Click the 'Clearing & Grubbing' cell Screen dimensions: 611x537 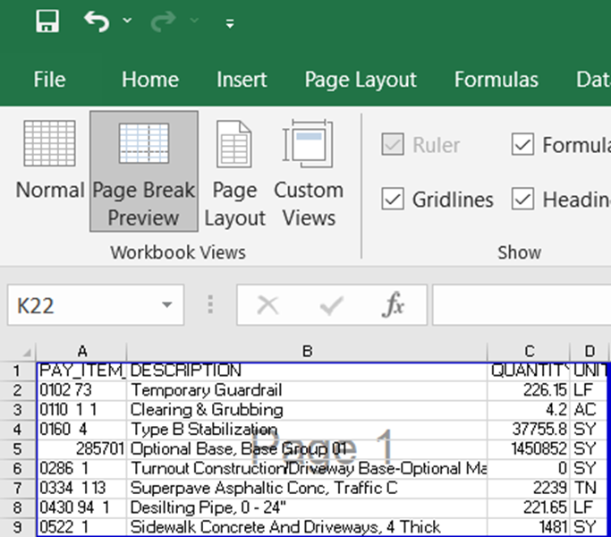[x=307, y=410]
